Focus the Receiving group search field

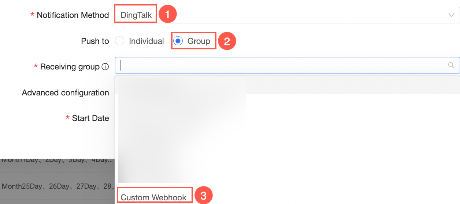point(278,65)
